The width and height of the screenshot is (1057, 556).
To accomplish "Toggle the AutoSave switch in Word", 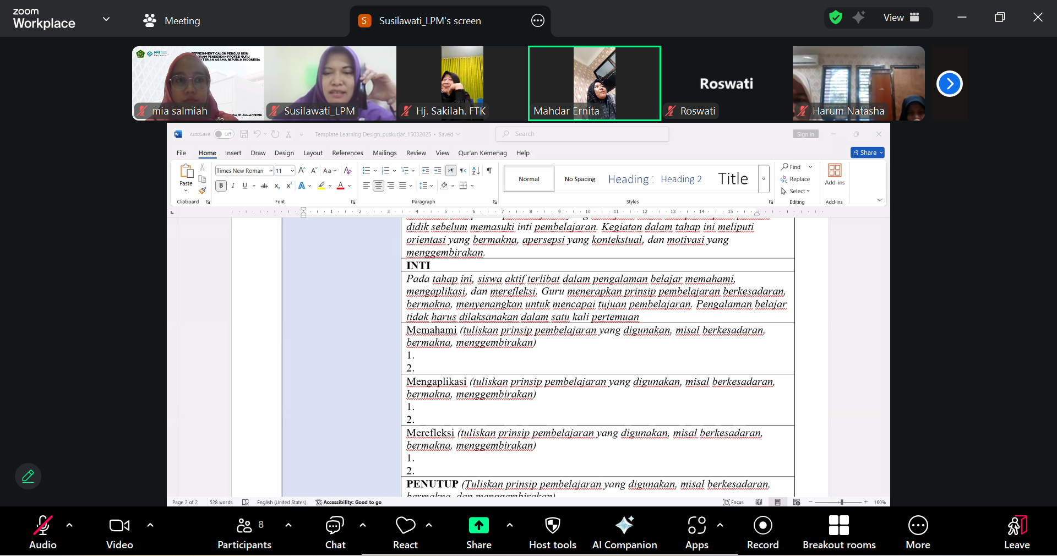I will [x=224, y=134].
